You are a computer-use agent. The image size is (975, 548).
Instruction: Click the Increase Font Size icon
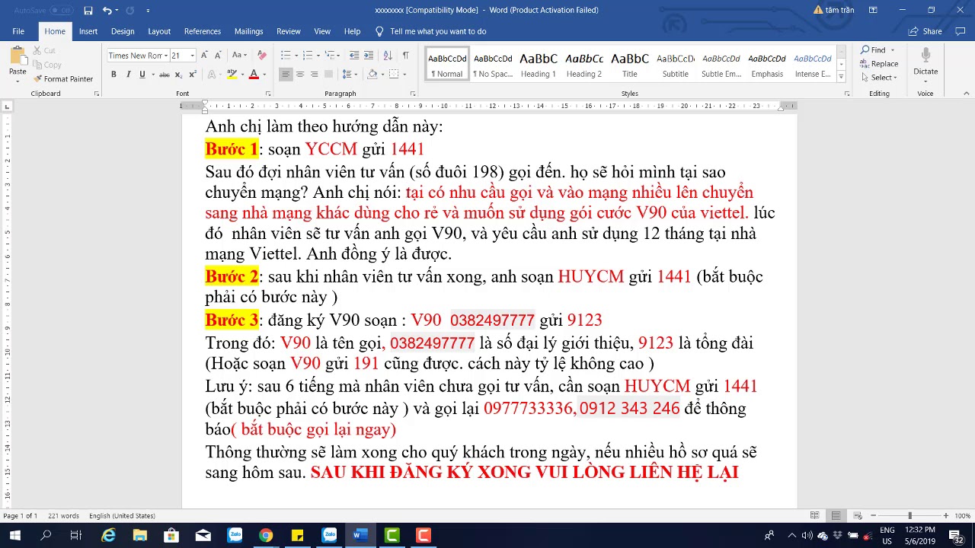[205, 56]
